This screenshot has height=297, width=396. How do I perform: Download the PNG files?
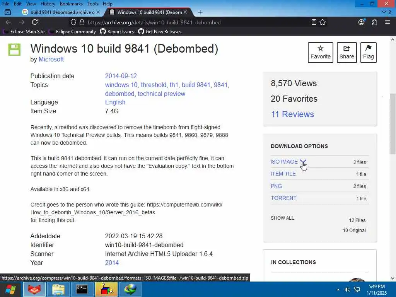click(x=276, y=186)
